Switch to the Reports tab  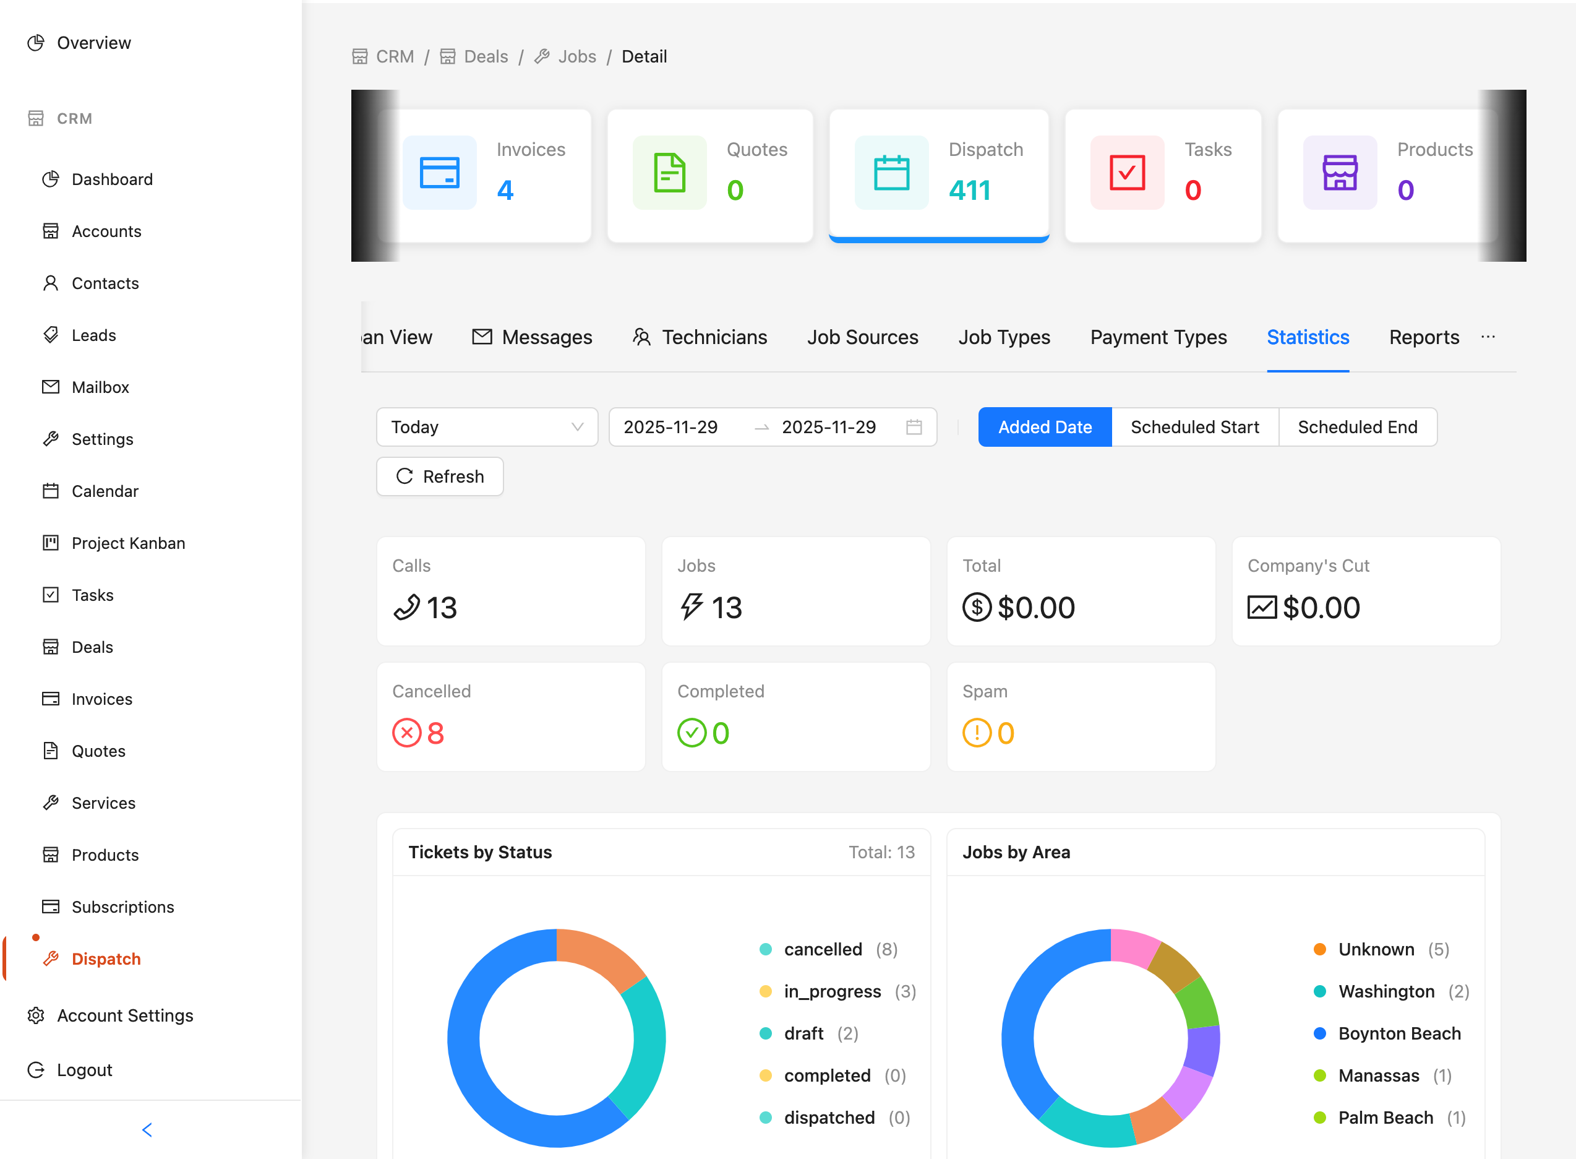[x=1423, y=337]
